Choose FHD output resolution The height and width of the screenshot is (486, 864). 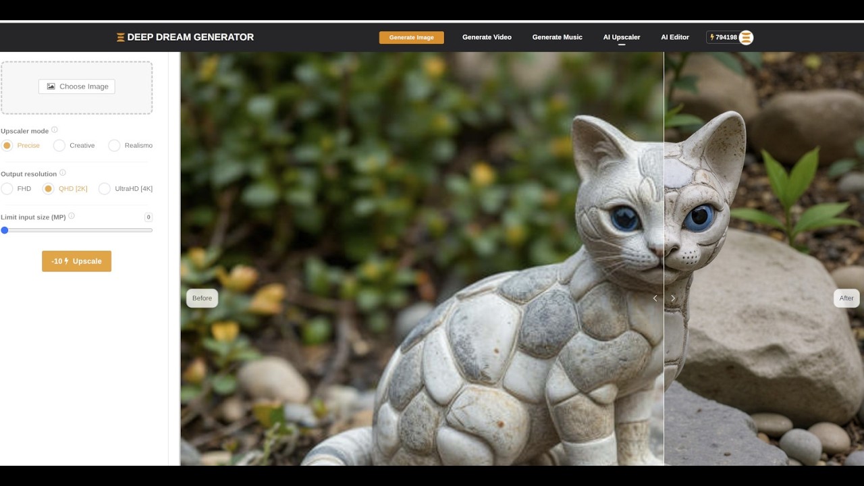tap(7, 188)
